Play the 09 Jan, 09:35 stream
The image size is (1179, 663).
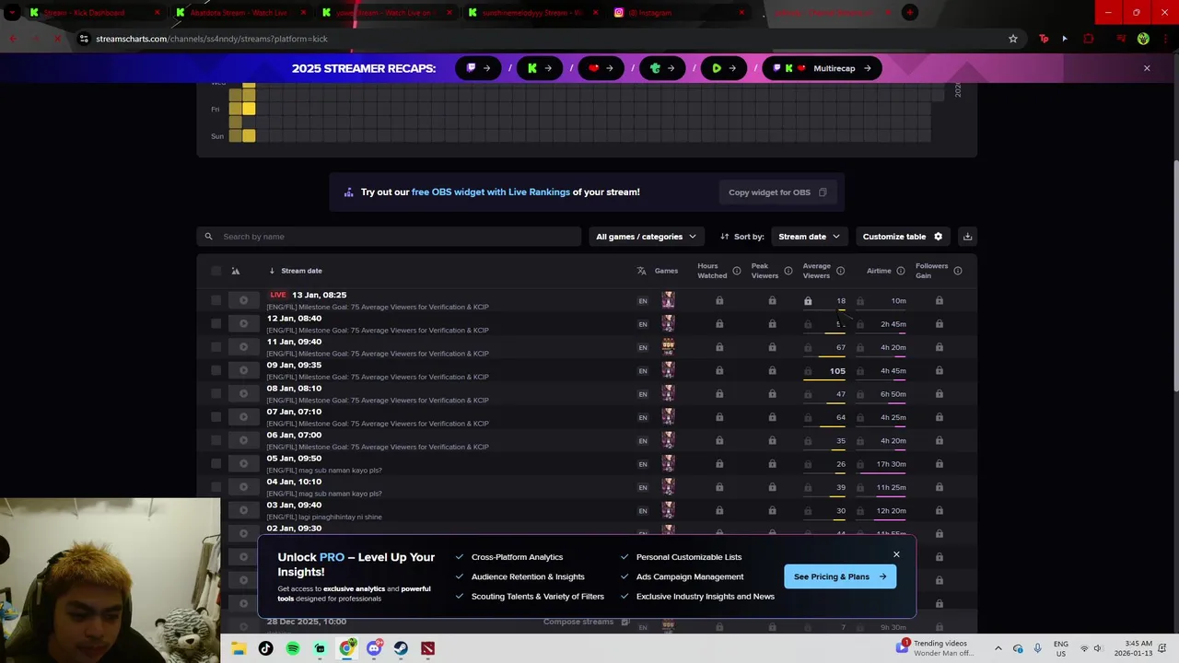pos(243,370)
